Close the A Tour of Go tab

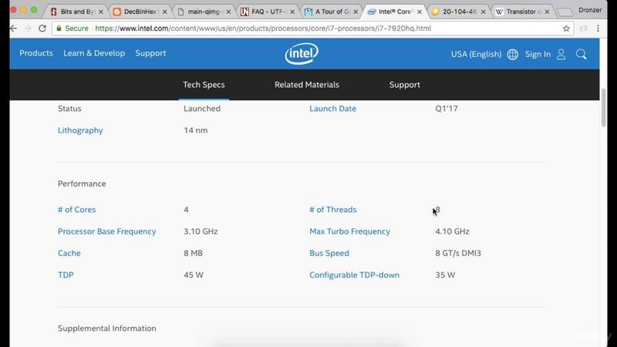356,12
